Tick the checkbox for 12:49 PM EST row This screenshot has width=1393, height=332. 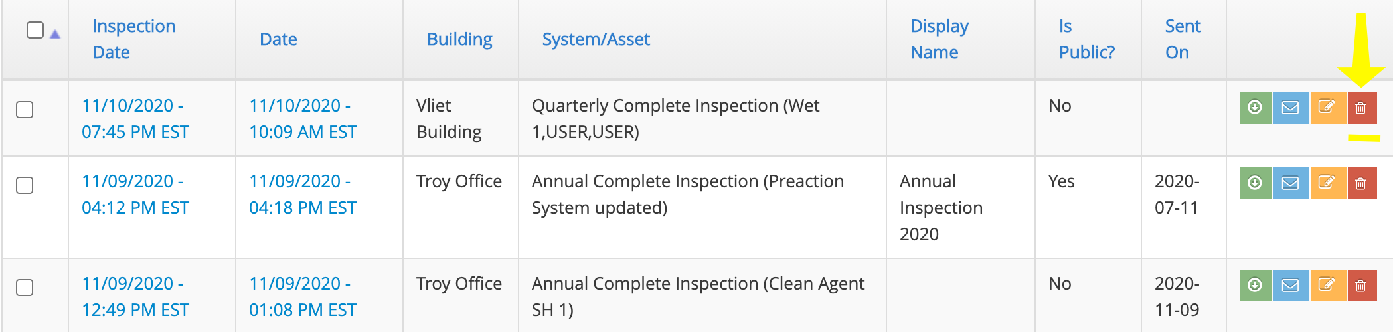coord(25,288)
